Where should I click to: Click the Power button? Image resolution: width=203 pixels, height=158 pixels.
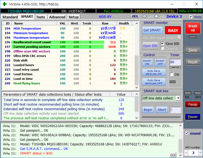point(193,117)
